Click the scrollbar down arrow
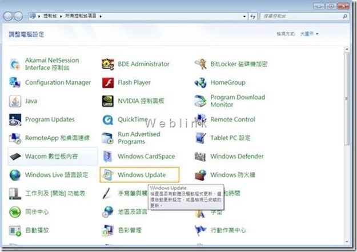This screenshot has width=357, height=252. coord(347,242)
